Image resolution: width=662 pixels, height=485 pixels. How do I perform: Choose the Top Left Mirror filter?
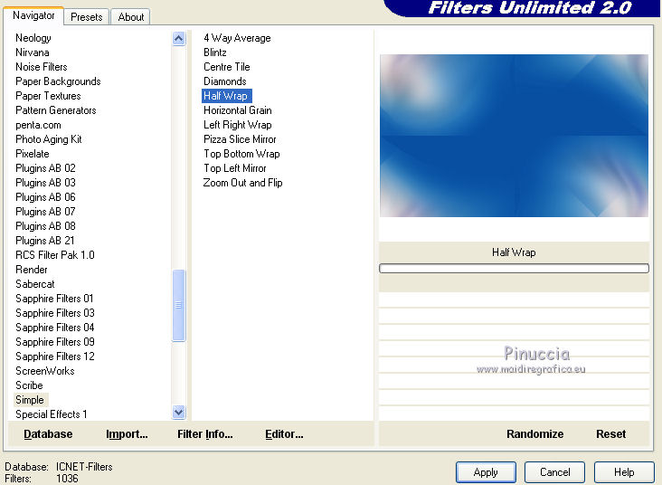click(x=235, y=168)
